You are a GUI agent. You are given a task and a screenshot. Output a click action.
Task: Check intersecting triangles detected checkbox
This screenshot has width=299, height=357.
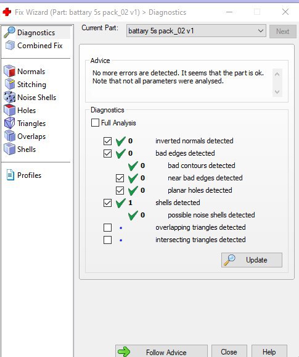(x=107, y=240)
